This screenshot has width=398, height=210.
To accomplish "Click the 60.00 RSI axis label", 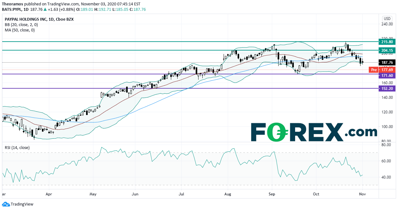I will click(387, 161).
